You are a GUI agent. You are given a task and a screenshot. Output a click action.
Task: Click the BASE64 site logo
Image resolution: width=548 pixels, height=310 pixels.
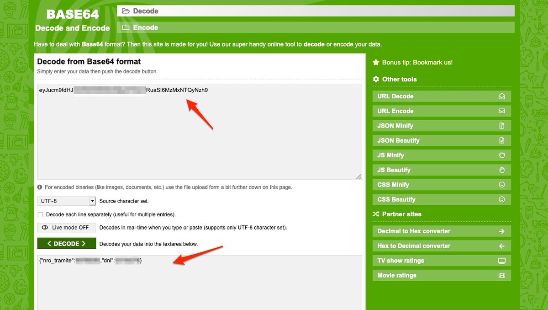point(73,14)
